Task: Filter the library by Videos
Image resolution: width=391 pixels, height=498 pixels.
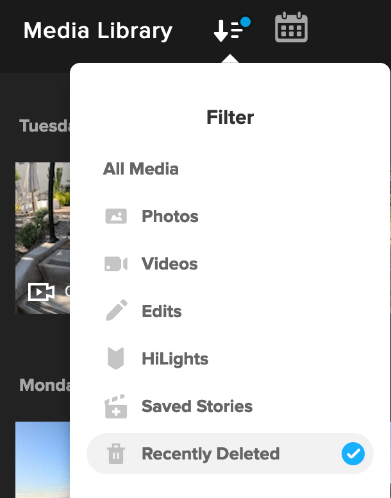Action: [170, 264]
